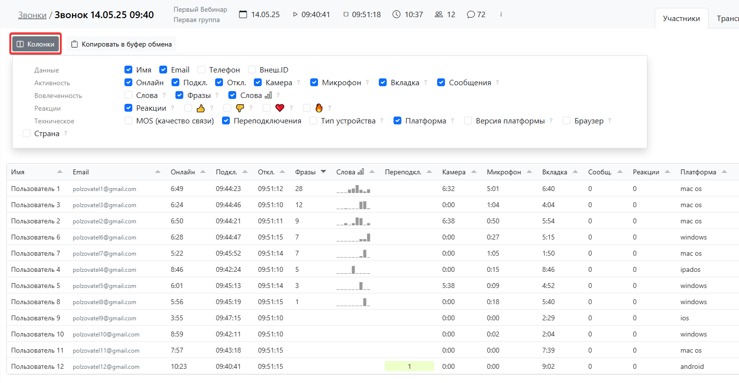Go back to Звонки link

(x=32, y=15)
